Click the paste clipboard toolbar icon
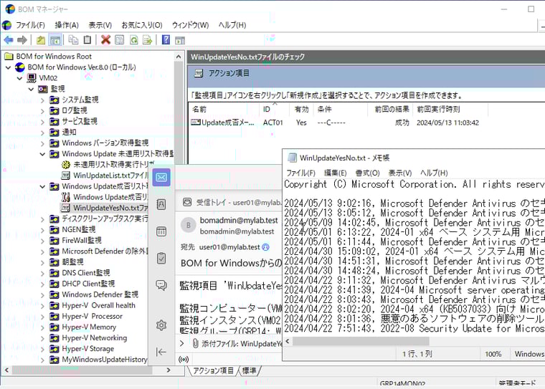This screenshot has height=389, width=545. 87,40
